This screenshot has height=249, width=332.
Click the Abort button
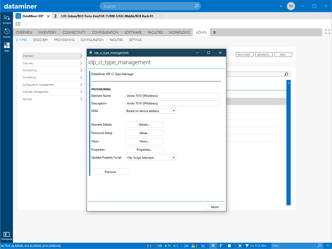click(x=215, y=207)
